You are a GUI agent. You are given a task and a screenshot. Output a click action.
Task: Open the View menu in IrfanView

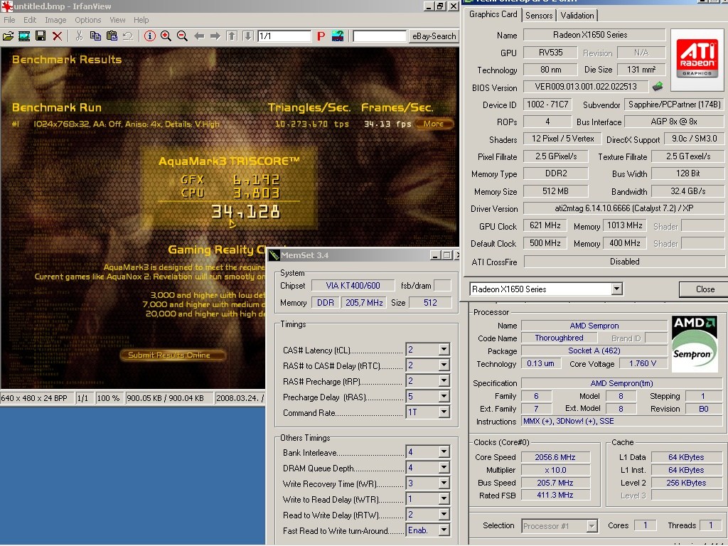(117, 20)
